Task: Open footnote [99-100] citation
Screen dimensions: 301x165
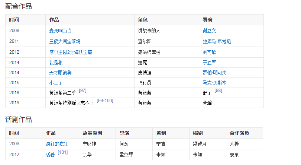Action: [105, 101]
